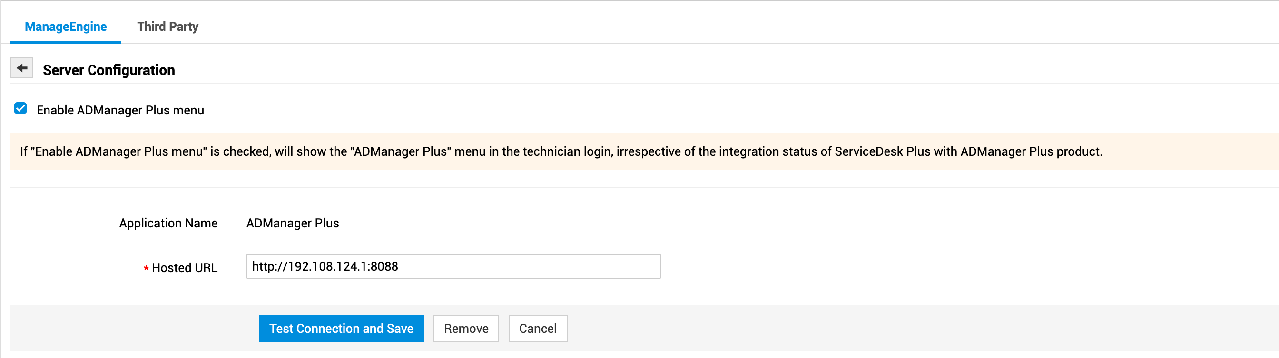Switch to the ManageEngine tab
Viewport: 1279px width, 358px height.
66,27
